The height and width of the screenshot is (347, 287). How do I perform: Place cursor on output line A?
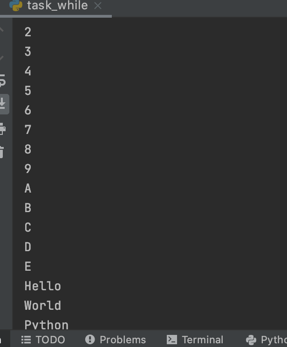click(x=28, y=188)
